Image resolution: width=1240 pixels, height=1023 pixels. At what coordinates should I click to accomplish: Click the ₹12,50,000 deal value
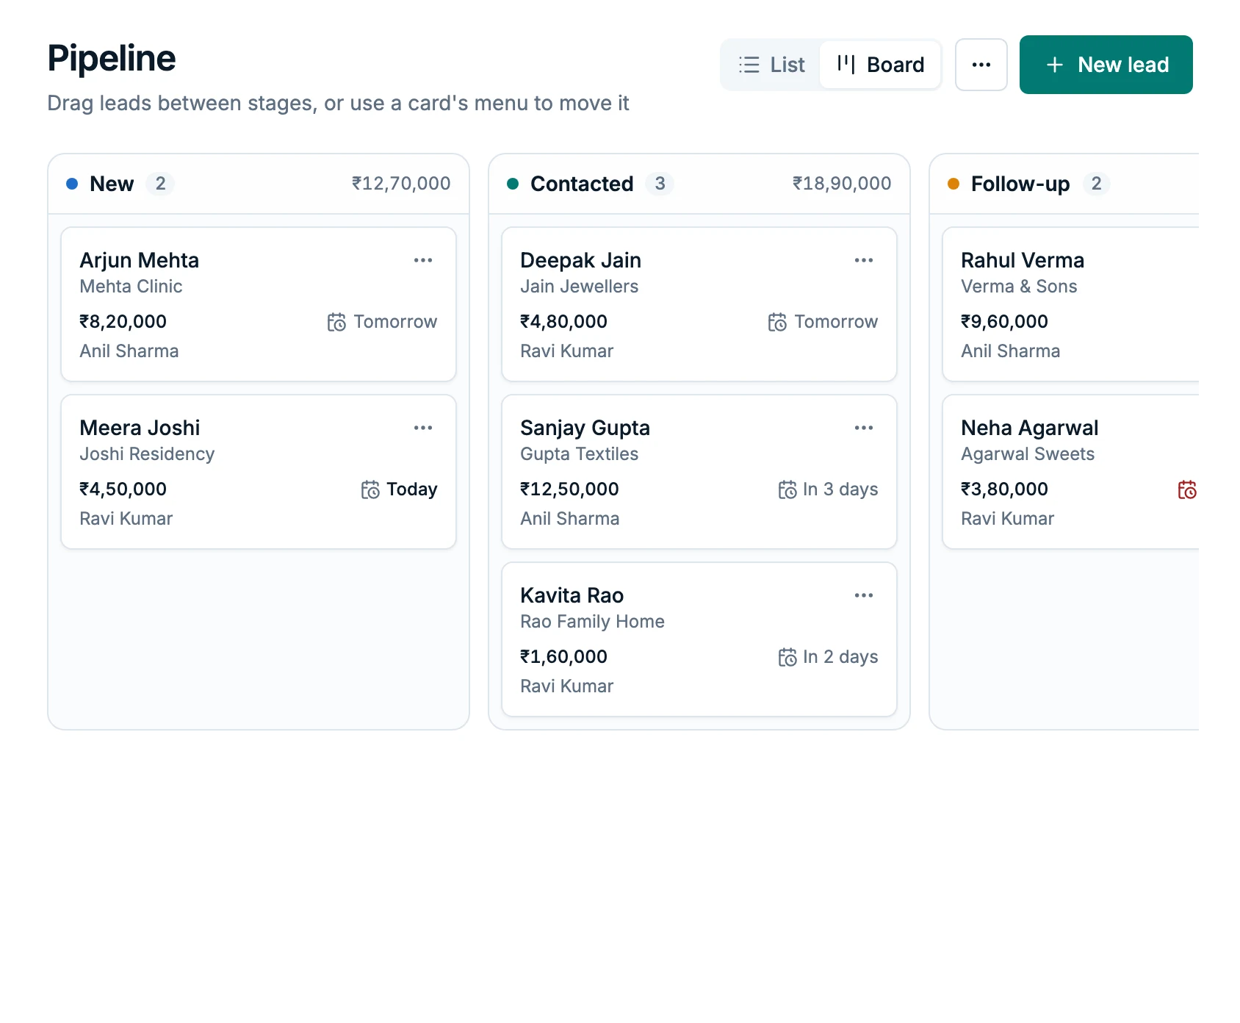[569, 489]
